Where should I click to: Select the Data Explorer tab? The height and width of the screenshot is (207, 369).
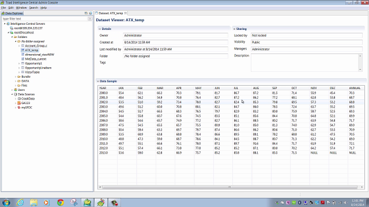pyautogui.click(x=12, y=13)
